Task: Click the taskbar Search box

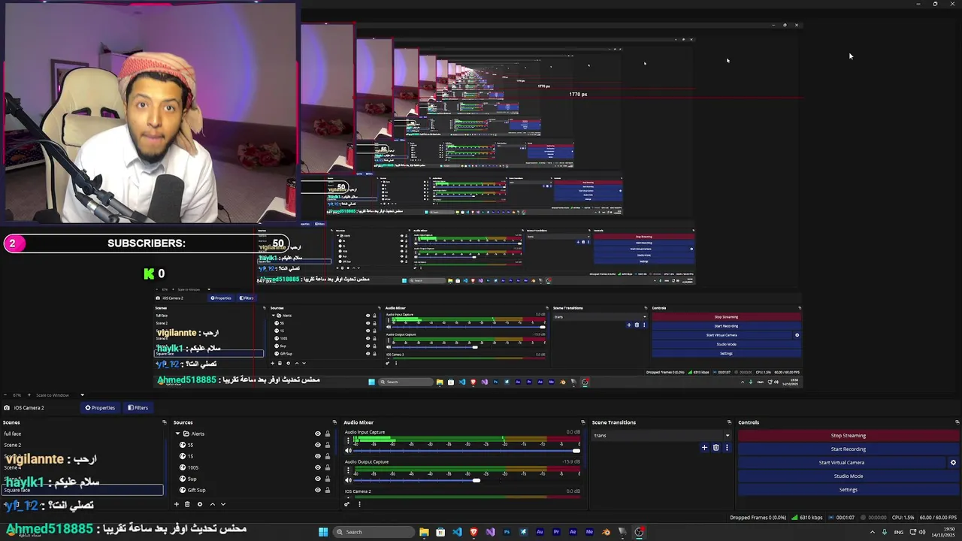Action: pos(374,532)
